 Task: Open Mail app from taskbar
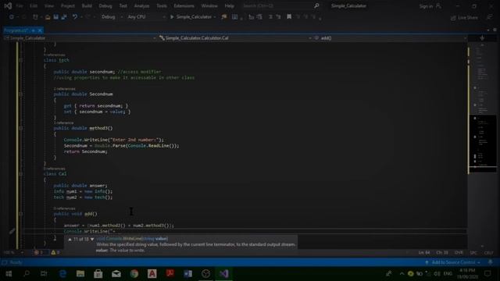pyautogui.click(x=116, y=274)
